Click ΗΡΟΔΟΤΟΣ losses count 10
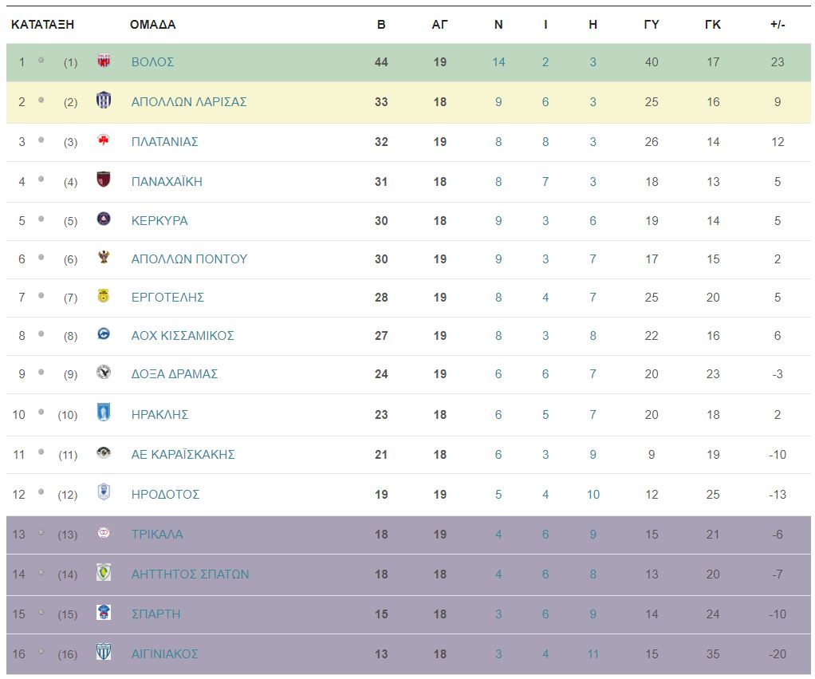 click(593, 495)
